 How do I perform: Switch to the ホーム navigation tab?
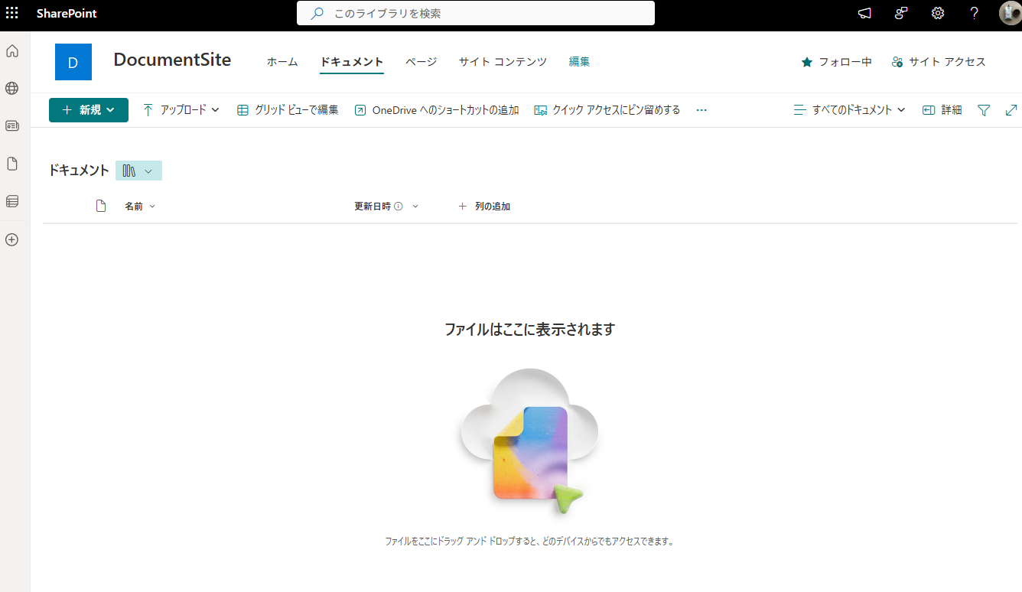[282, 62]
